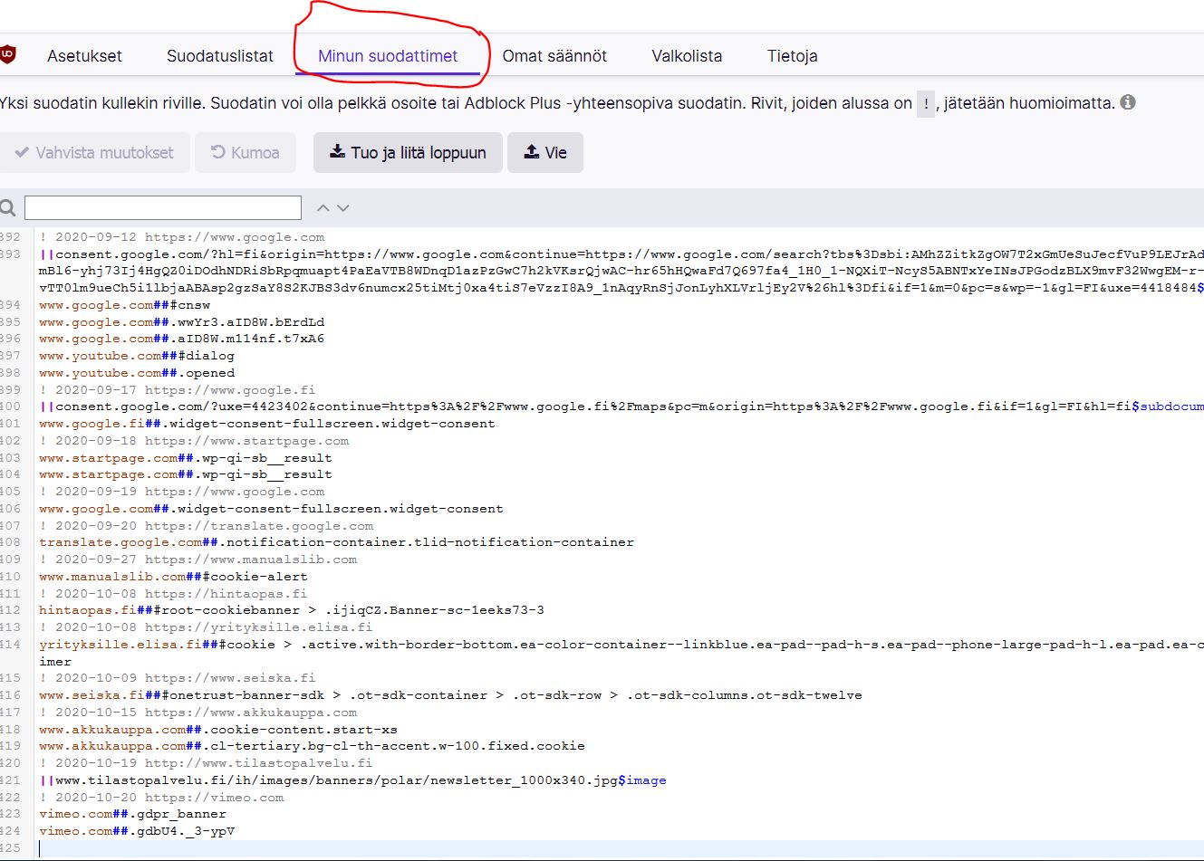Click filter 'www.manualslib.com###cookie-alert'
The width and height of the screenshot is (1204, 861).
click(x=174, y=577)
